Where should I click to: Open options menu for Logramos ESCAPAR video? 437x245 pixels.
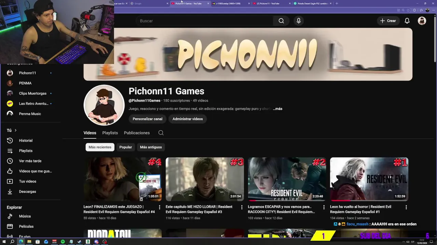[x=324, y=207]
